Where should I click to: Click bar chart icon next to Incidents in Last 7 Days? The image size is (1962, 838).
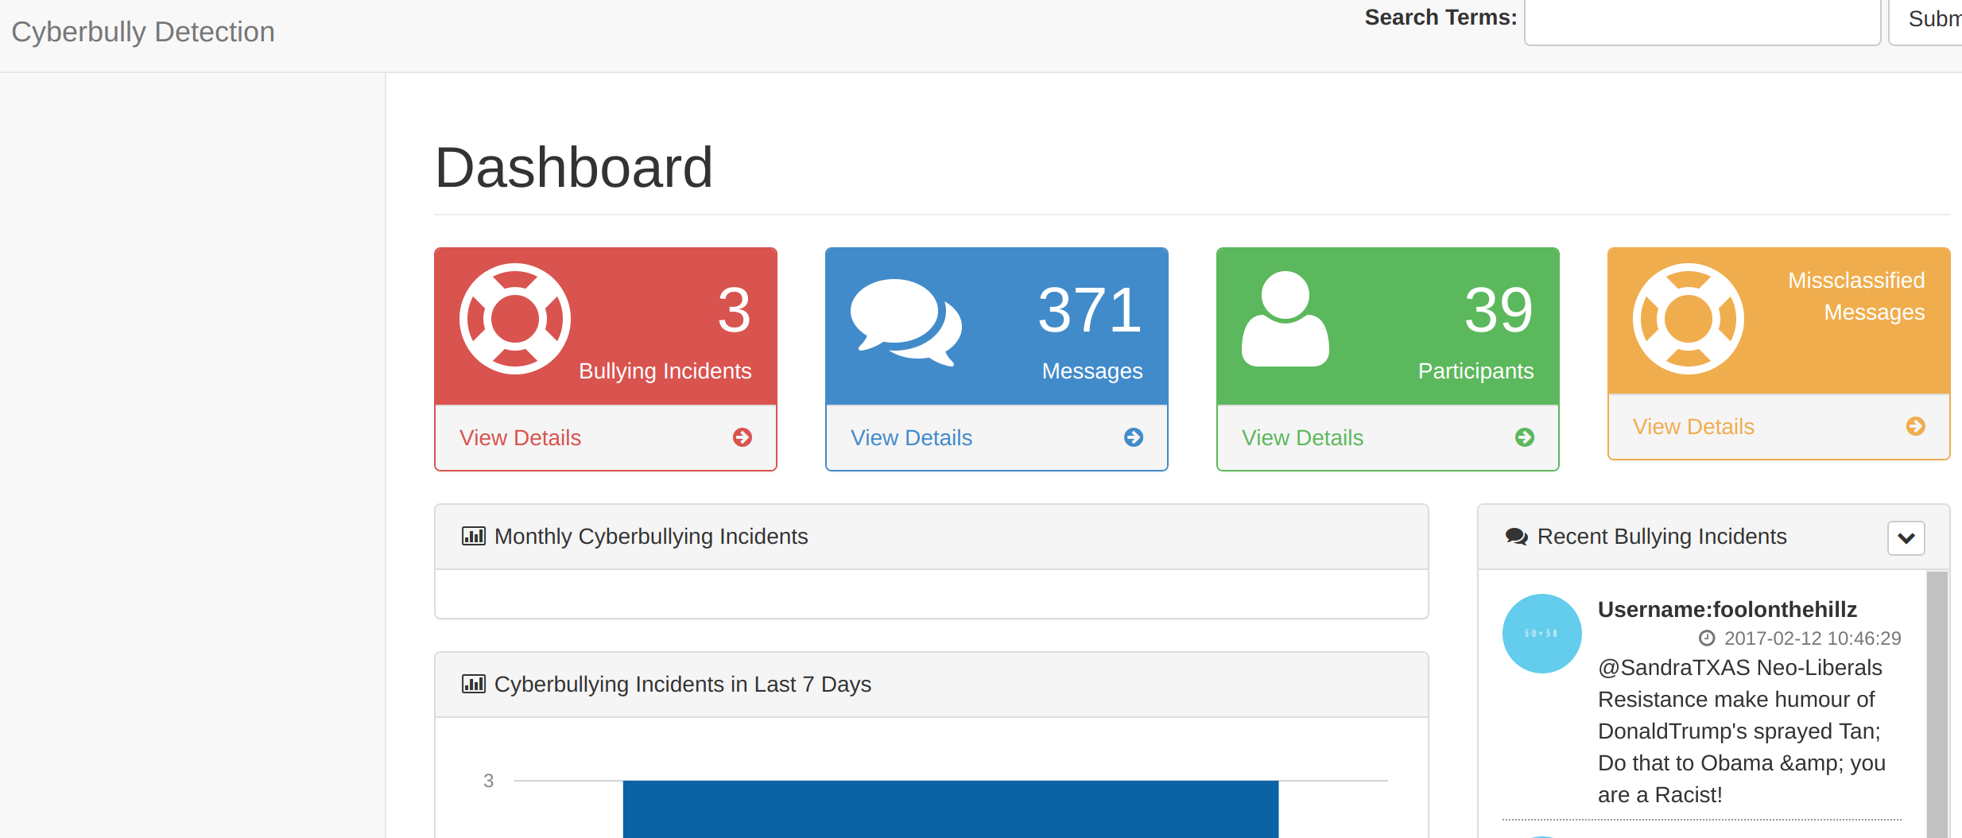click(474, 684)
